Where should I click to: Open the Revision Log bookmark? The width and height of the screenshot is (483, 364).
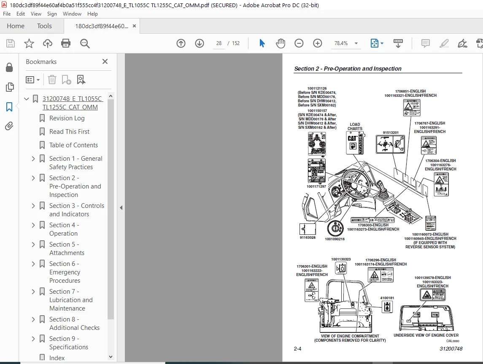coord(67,118)
